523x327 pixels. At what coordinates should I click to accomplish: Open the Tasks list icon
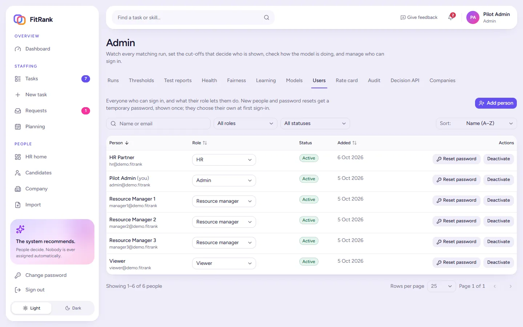point(18,79)
